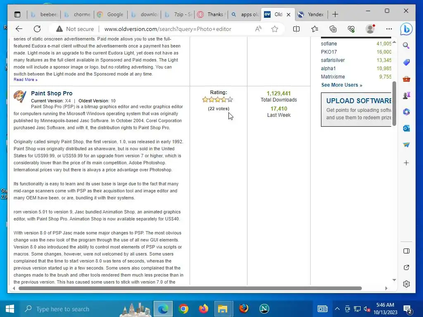Open the sidebar Tools briefcase icon
The image size is (423, 317).
tap(406, 79)
